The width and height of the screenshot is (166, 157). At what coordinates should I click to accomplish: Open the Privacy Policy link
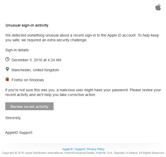click(x=96, y=149)
